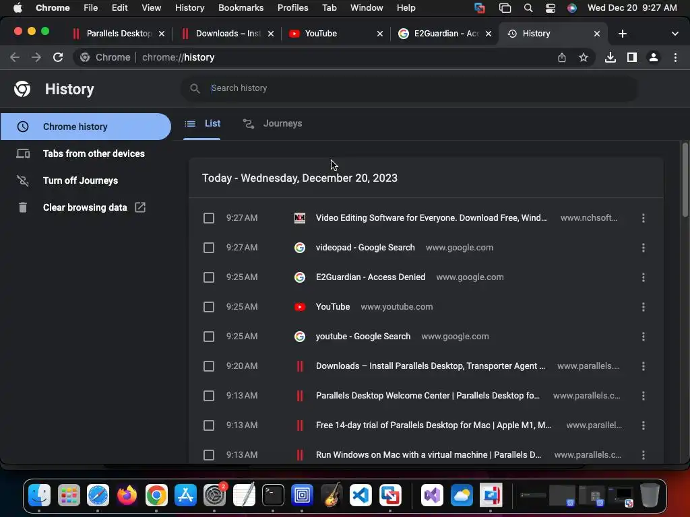Open the Video Editing Software for Everyone link

pos(431,218)
